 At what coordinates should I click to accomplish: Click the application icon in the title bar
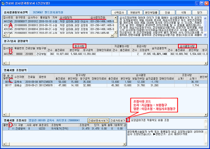(x=3, y=3)
